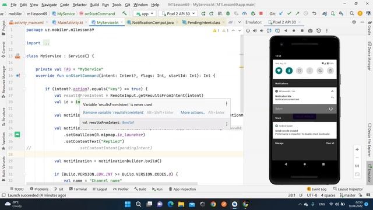
Task: Click Windows taskbar search icon
Action: [139, 204]
